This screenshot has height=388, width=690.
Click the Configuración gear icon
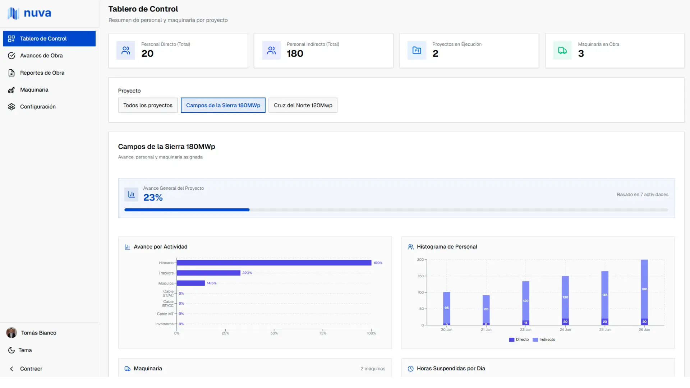11,107
